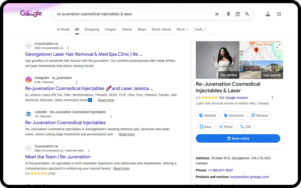
Task: Open options for the Instagram result
Action: pos(76,82)
